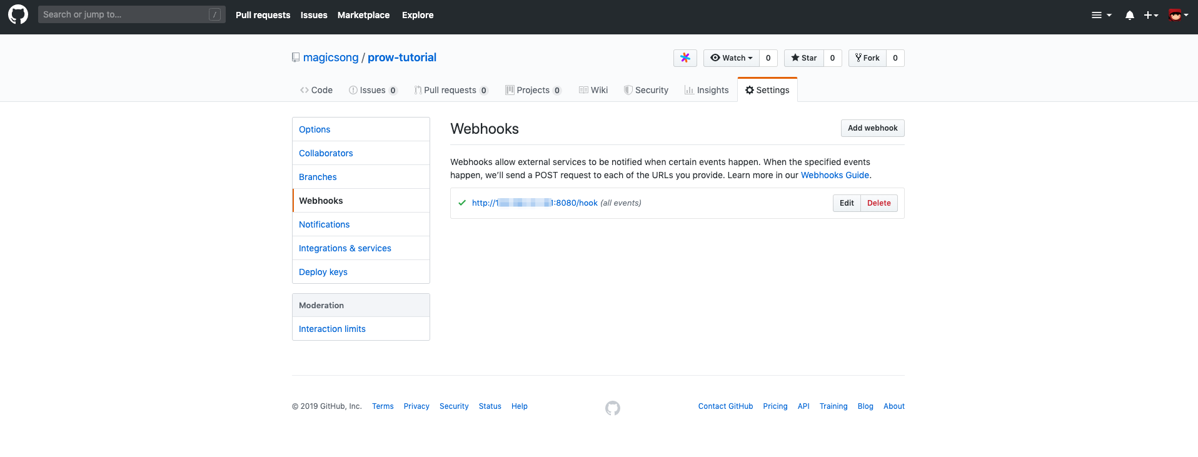Open the notifications bell

click(1129, 15)
